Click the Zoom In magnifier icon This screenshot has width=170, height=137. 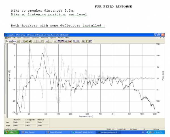tap(74, 41)
